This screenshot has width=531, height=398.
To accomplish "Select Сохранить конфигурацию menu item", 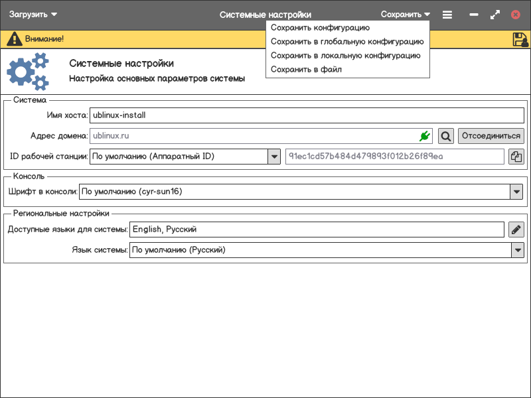I will [x=320, y=28].
